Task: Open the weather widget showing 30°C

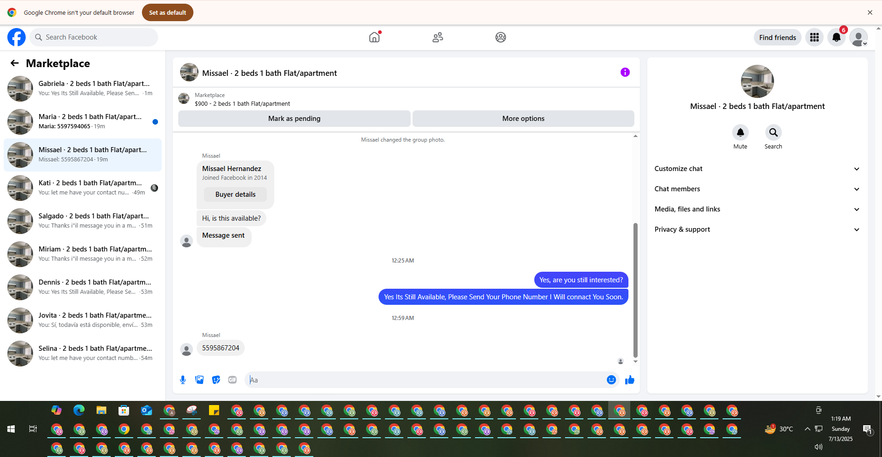Action: [779, 429]
